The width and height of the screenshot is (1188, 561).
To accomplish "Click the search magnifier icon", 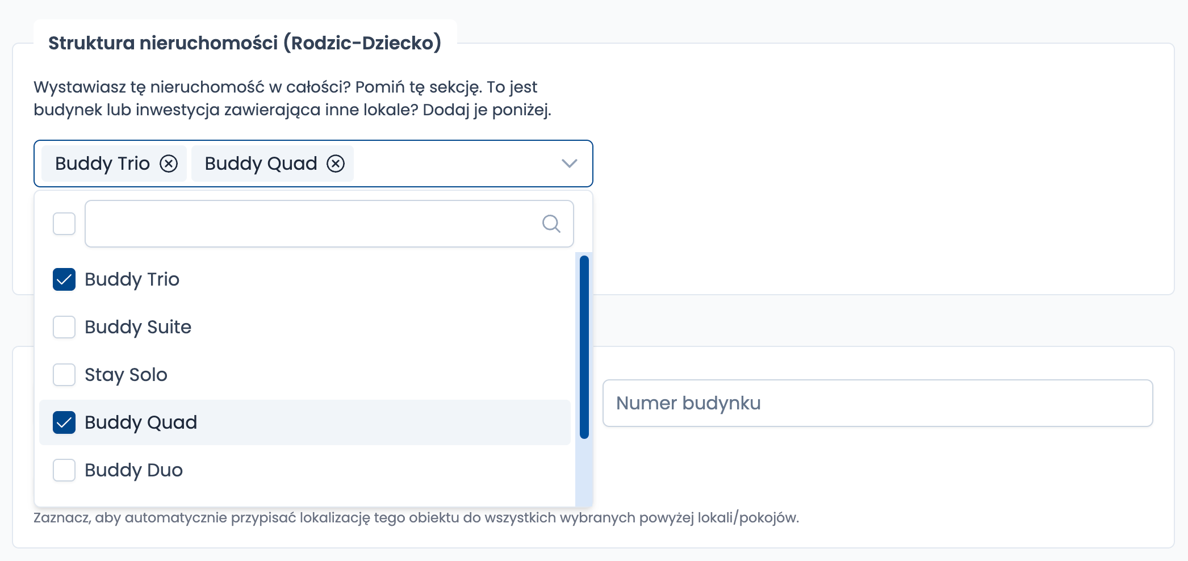I will click(x=551, y=224).
